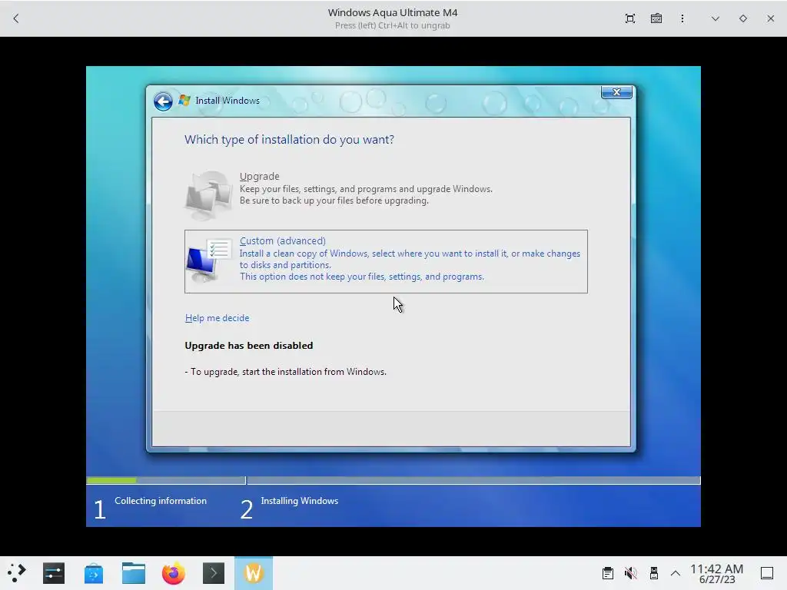Image resolution: width=787 pixels, height=590 pixels.
Task: Minimize the viewer with the down chevron
Action: pos(716,18)
